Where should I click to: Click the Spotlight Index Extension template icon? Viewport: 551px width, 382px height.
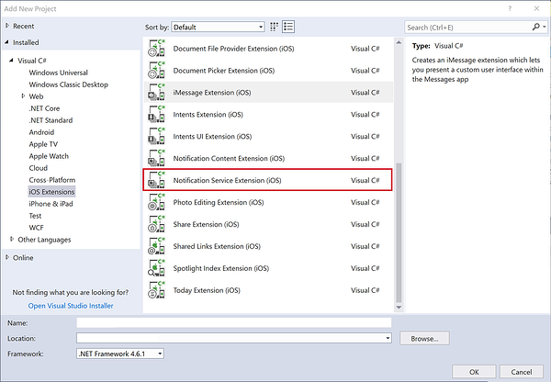click(157, 268)
